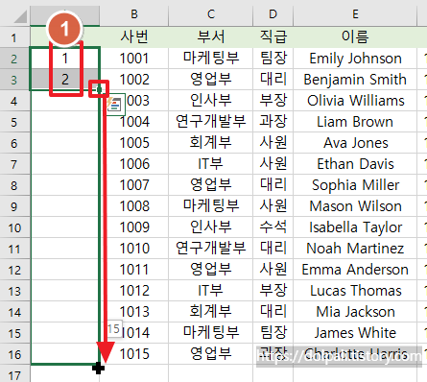Select 수석 cell in row 10
This screenshot has height=382, width=427.
point(273,227)
